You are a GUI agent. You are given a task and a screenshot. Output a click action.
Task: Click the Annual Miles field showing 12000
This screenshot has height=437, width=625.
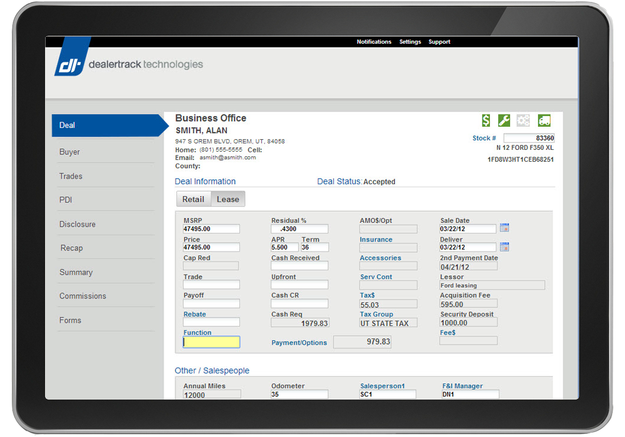[212, 395]
